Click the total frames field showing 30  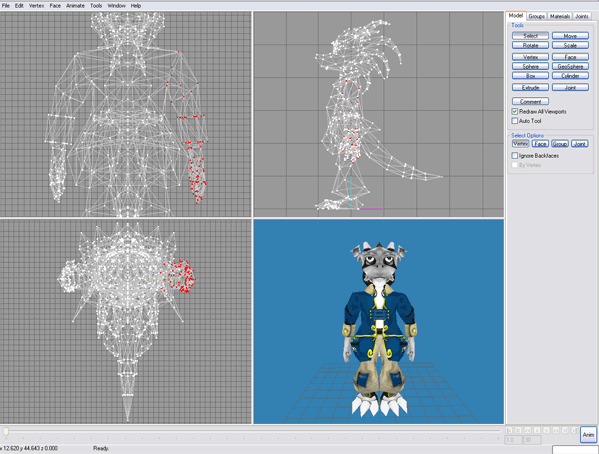pos(532,440)
